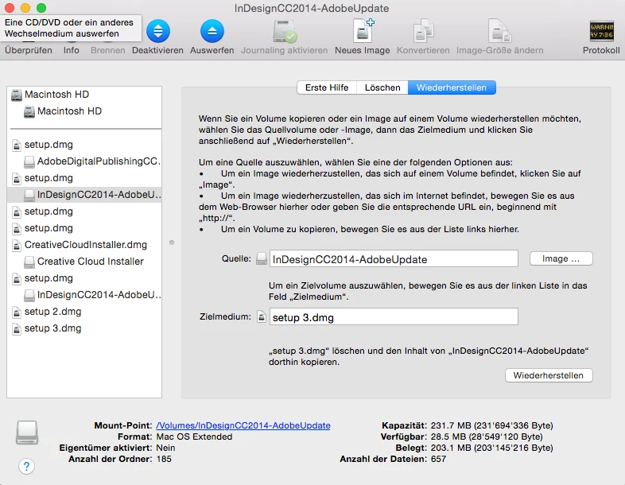Click the Auswerfen eject icon
Screen dimensions: 625x485
[x=212, y=31]
